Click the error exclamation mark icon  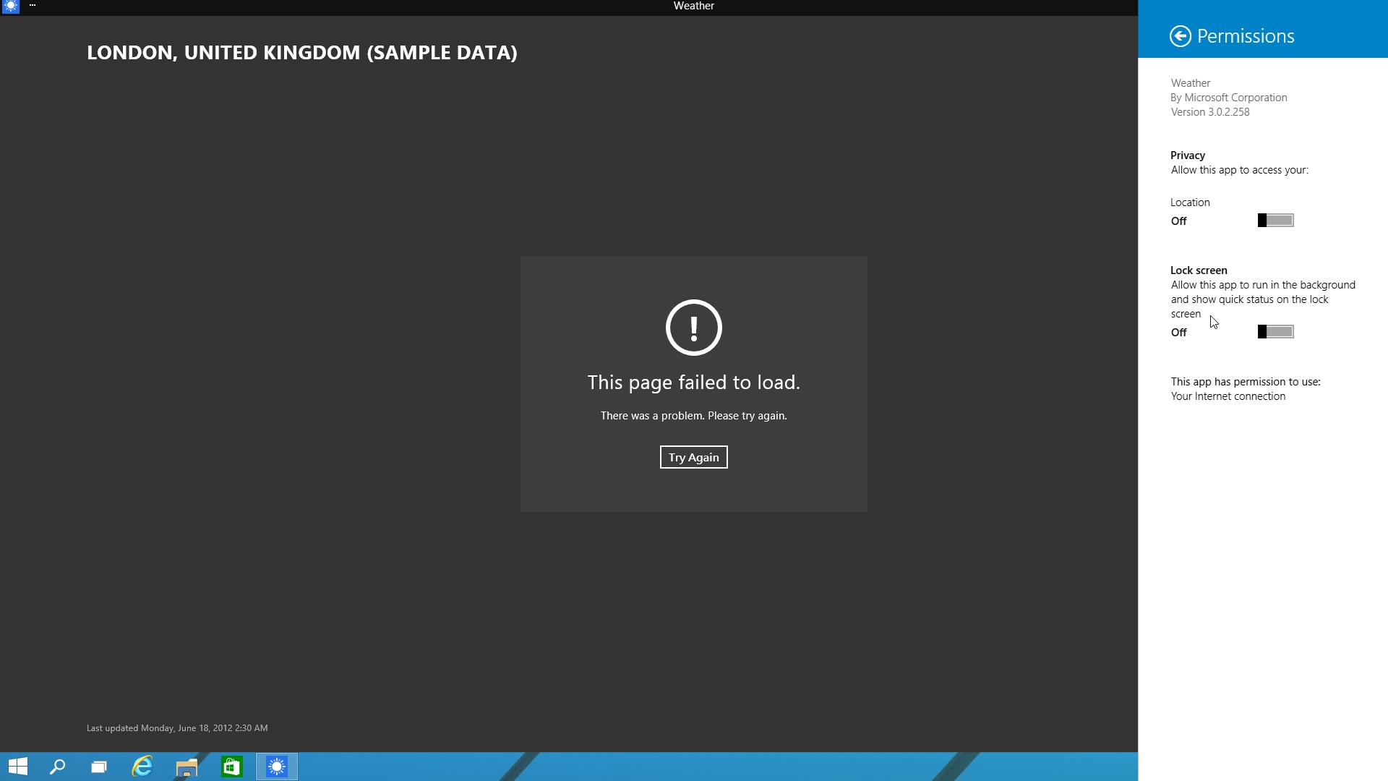pyautogui.click(x=693, y=328)
